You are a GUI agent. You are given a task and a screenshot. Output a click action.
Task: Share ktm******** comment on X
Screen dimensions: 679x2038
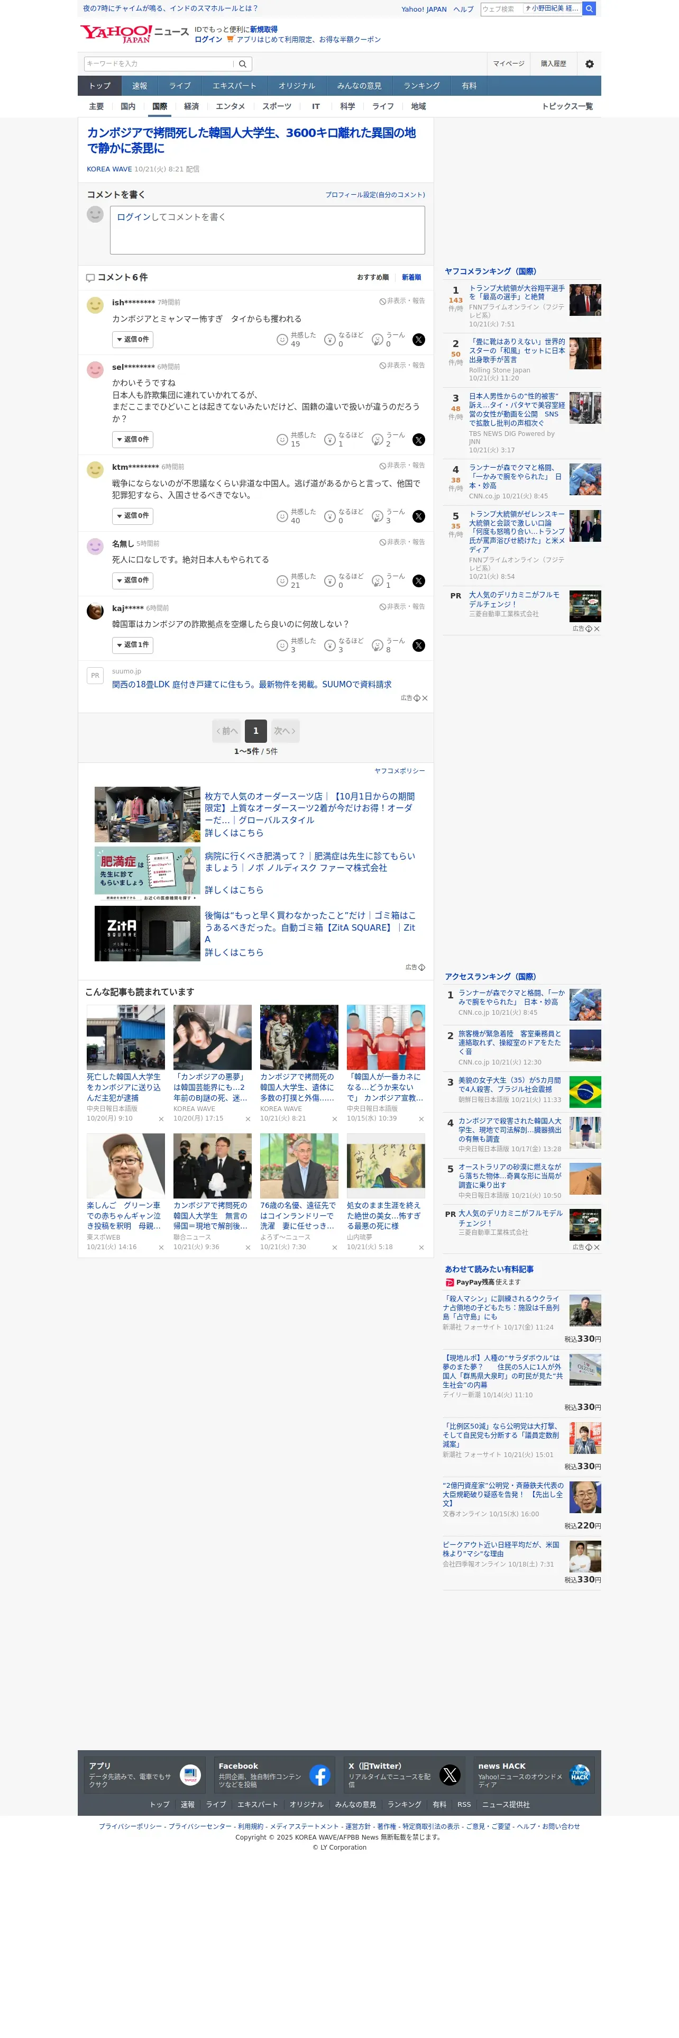click(x=419, y=516)
